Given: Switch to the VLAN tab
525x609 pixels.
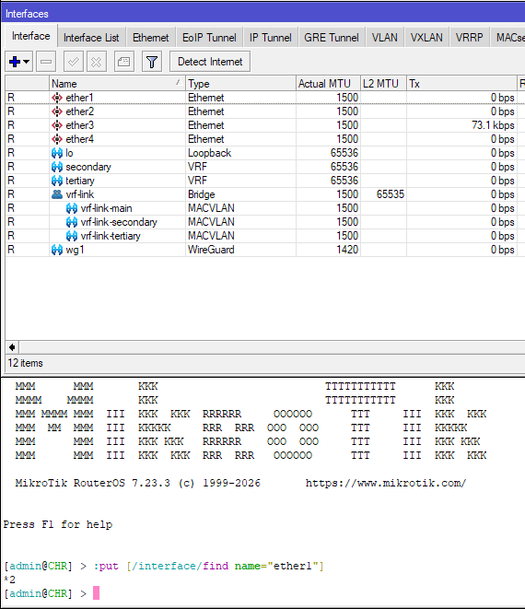Looking at the screenshot, I should (x=385, y=38).
